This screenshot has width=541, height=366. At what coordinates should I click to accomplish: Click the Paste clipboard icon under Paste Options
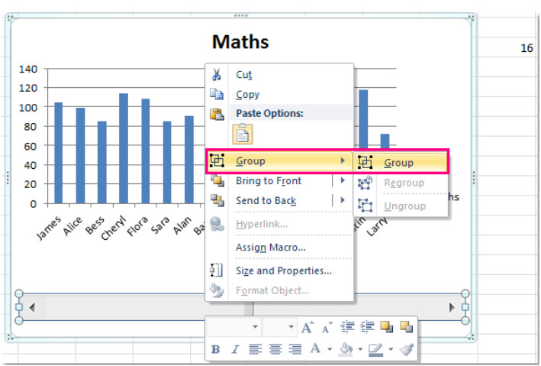[x=243, y=134]
